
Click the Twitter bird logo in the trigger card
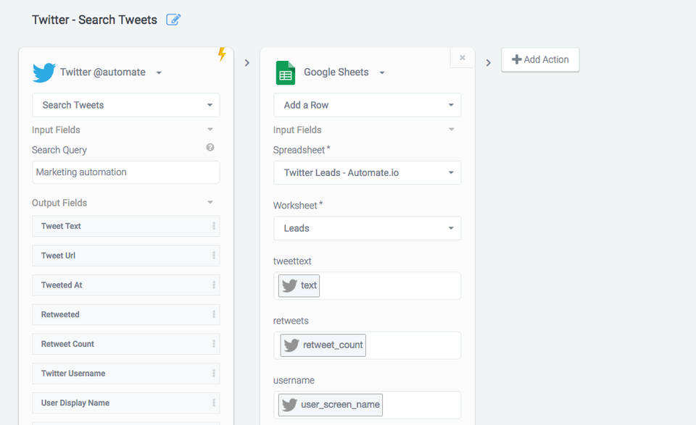tap(44, 72)
